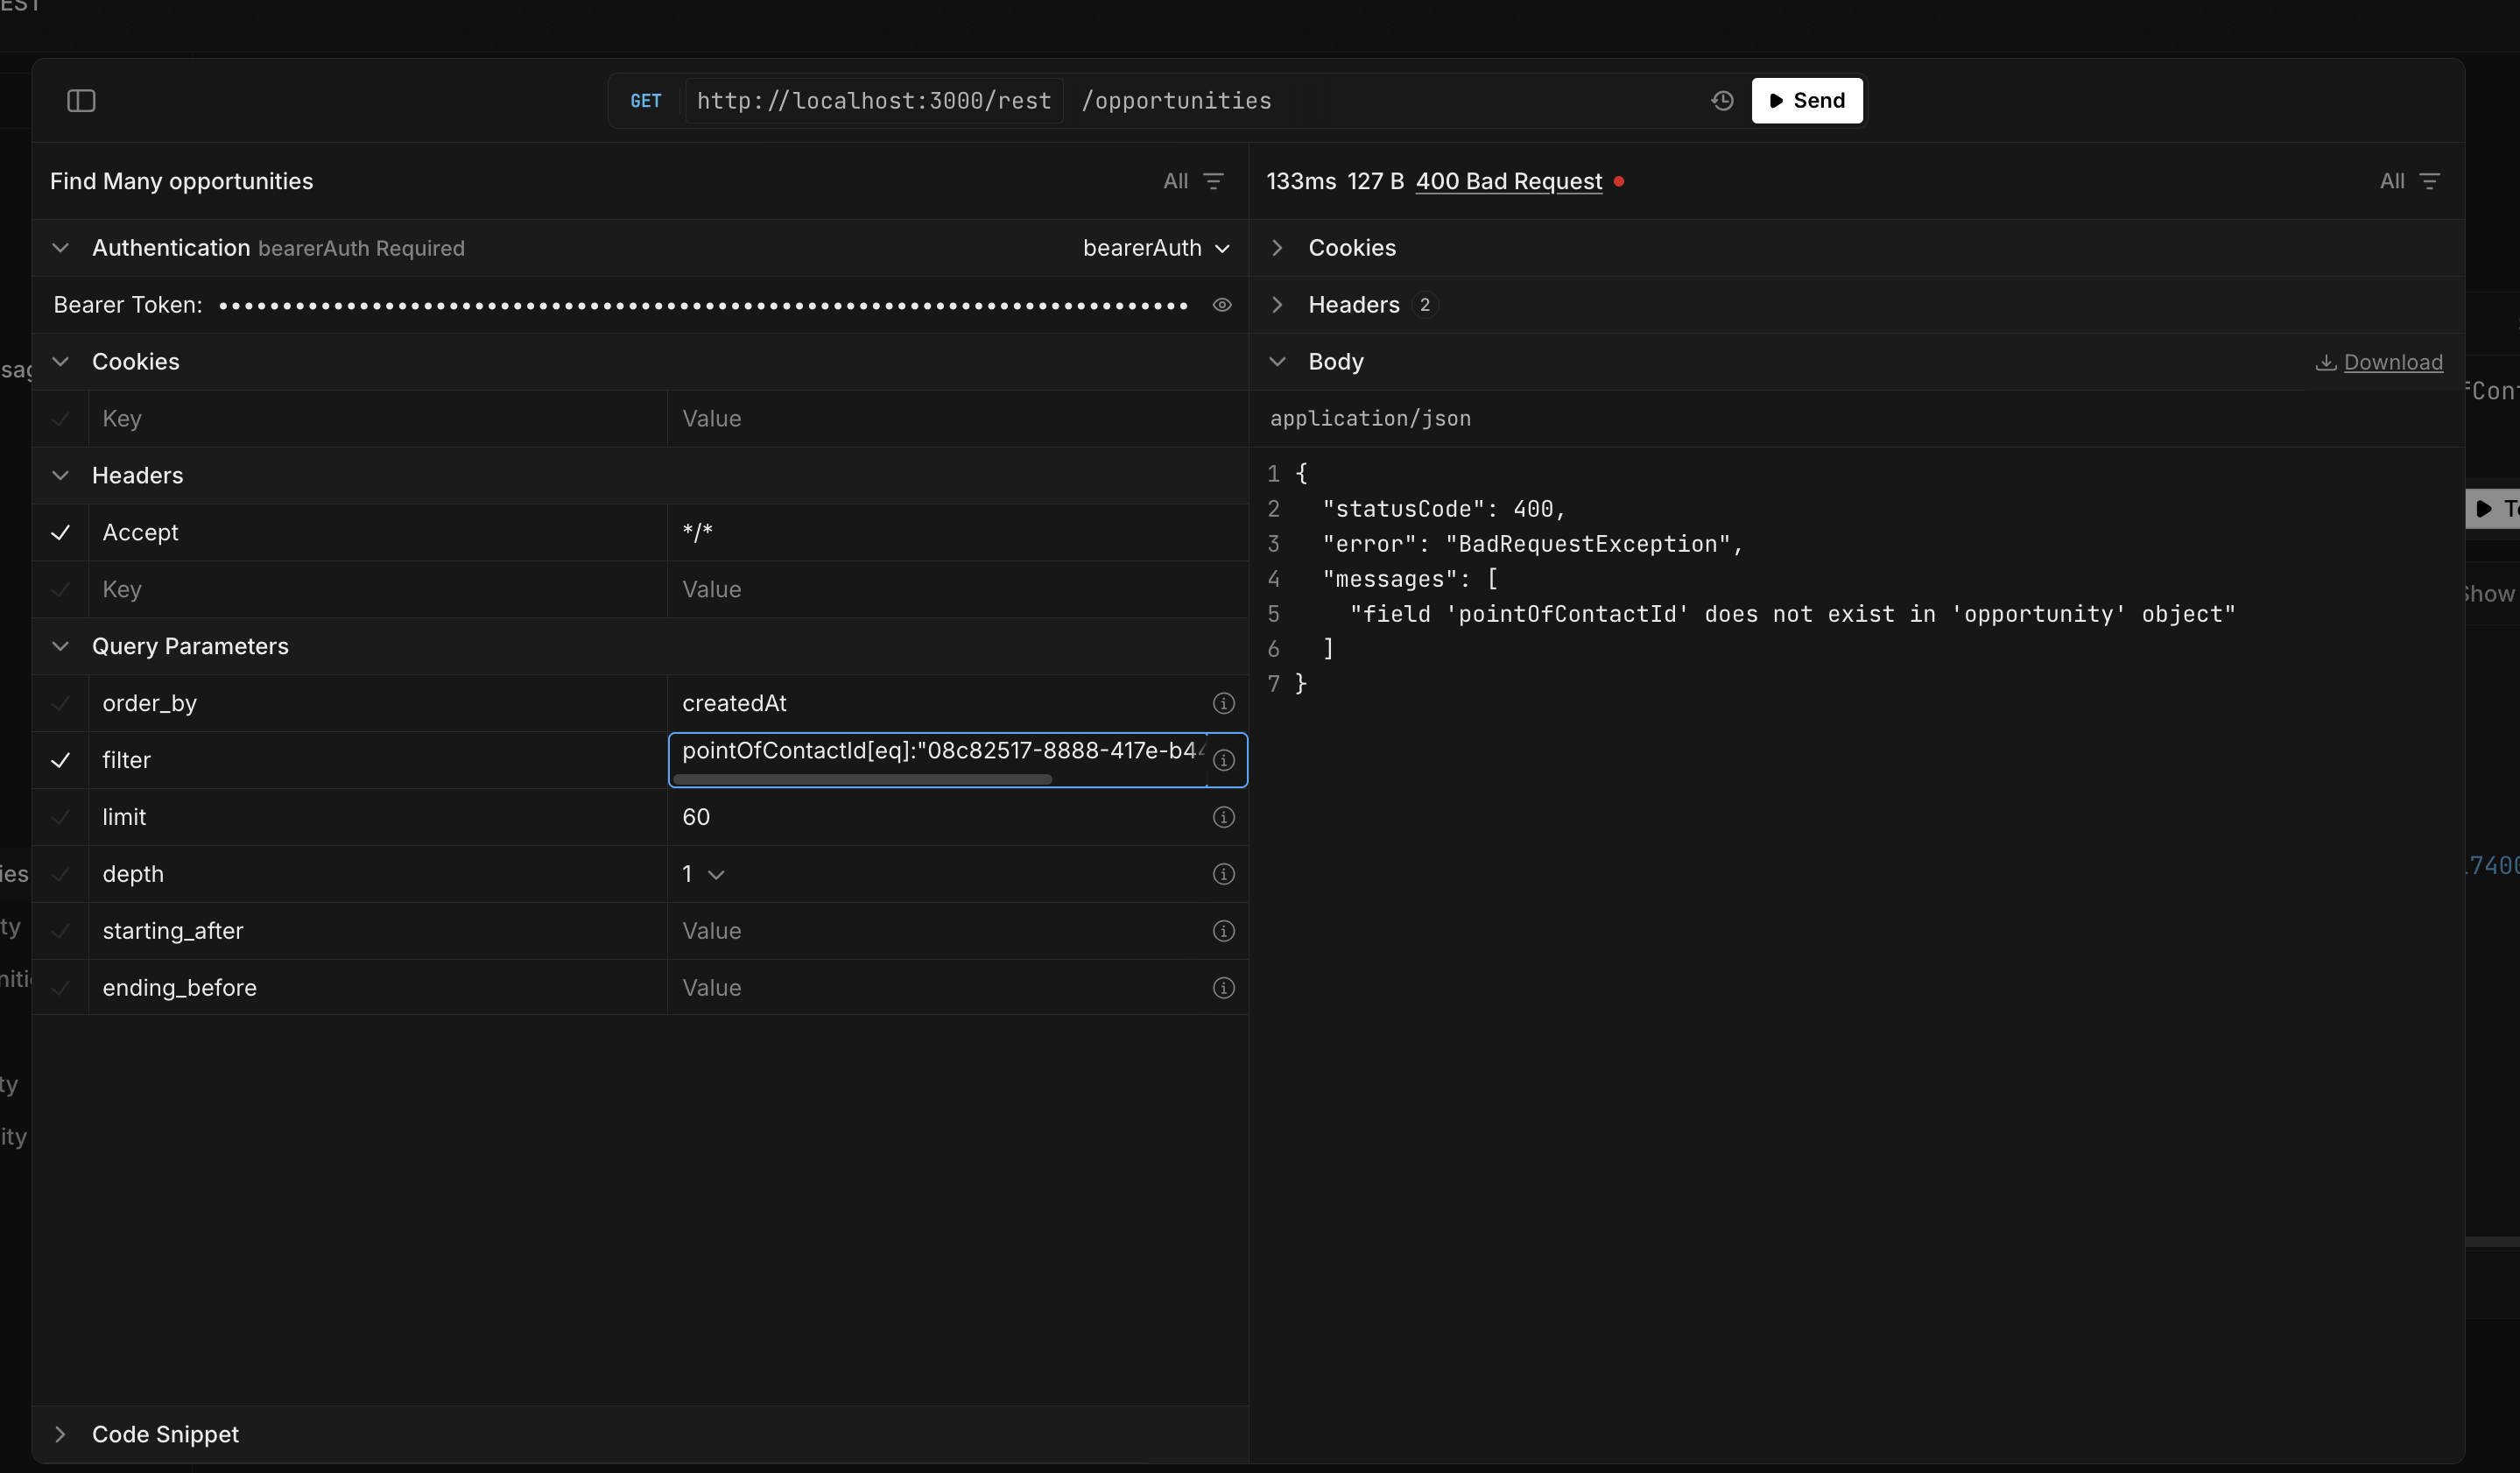Click the Accept header name
The height and width of the screenshot is (1473, 2520).
point(140,533)
